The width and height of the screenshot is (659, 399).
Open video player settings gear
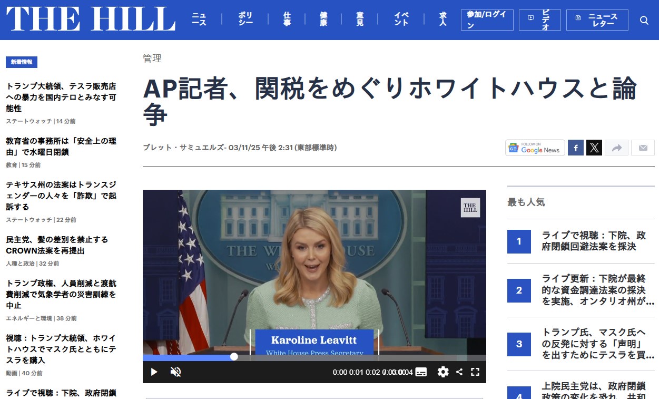[x=443, y=372]
